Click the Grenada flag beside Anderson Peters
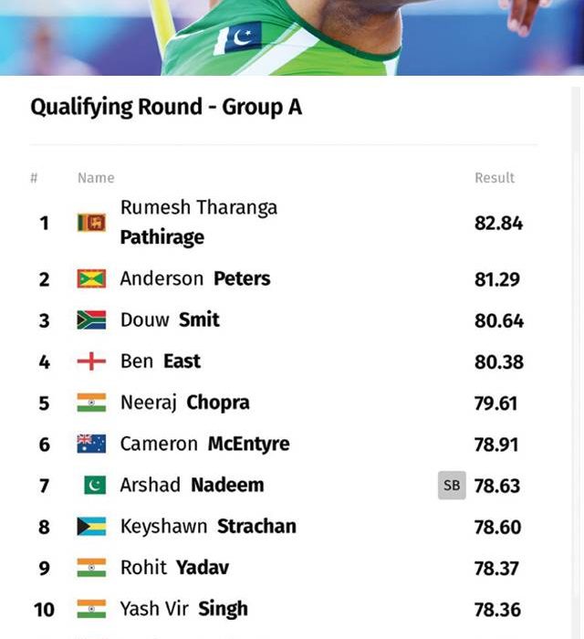 pyautogui.click(x=91, y=279)
